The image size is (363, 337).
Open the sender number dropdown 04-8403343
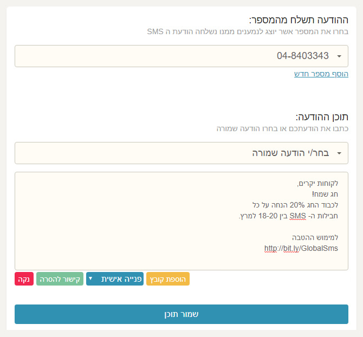point(181,56)
